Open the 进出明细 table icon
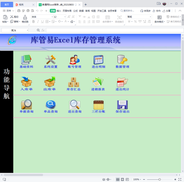The image size is (184, 182). [98, 59]
